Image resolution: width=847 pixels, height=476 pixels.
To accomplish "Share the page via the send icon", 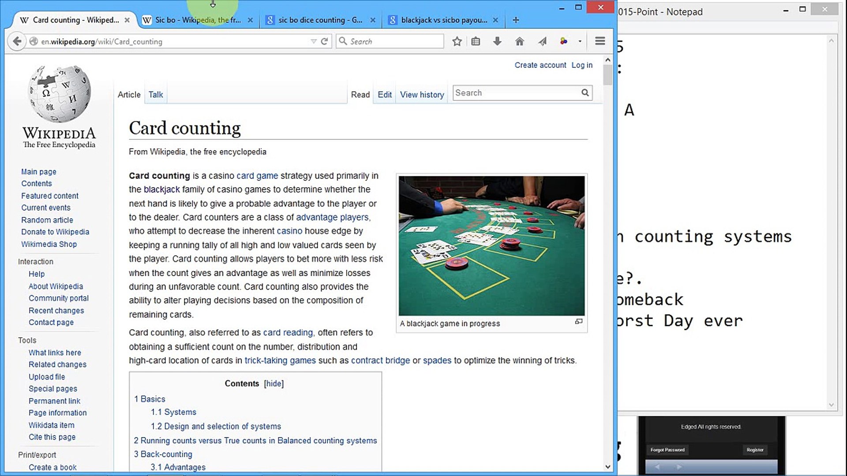I will pos(542,41).
